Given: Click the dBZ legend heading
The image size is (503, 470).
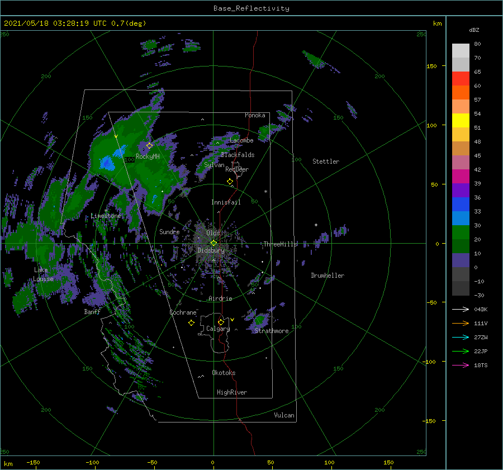Looking at the screenshot, I should point(474,30).
